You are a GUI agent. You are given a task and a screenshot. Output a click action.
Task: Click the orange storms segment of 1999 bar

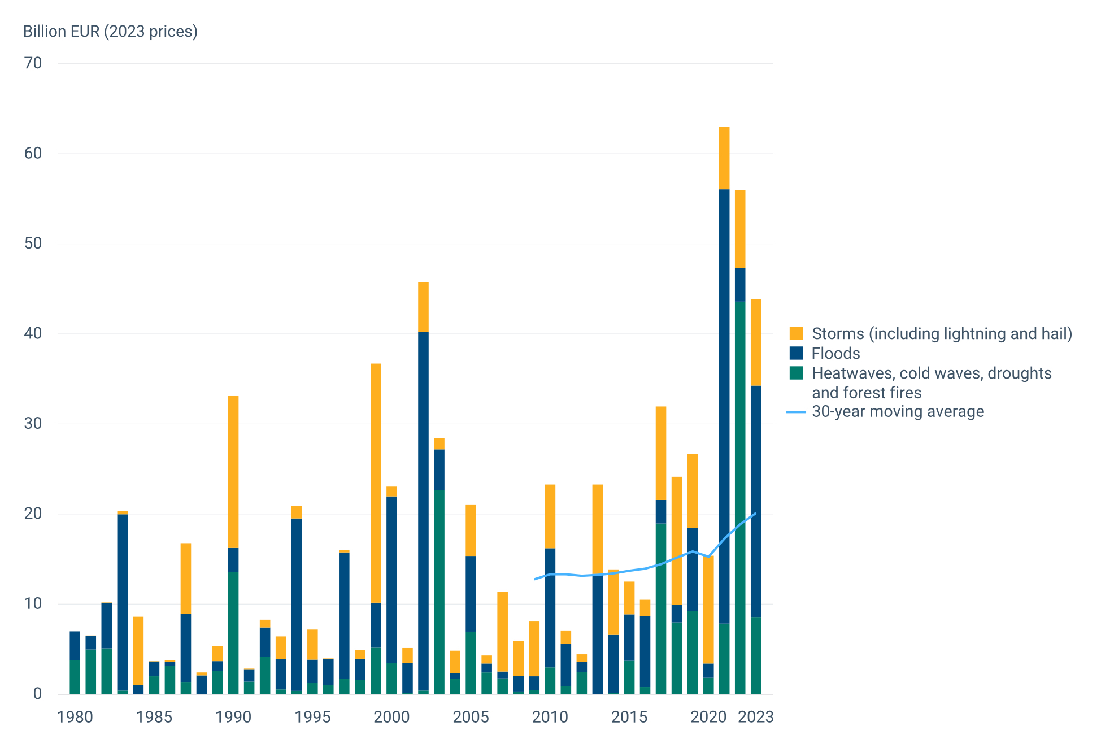376,483
